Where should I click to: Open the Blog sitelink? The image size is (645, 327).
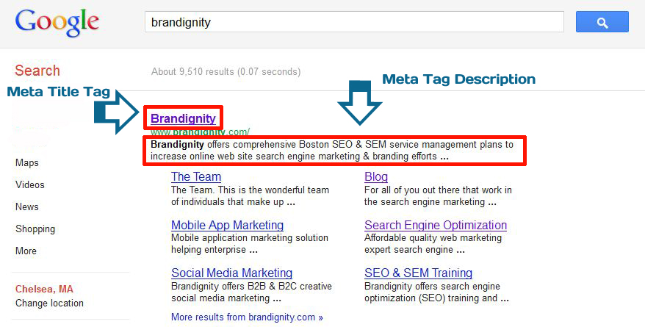tap(376, 177)
